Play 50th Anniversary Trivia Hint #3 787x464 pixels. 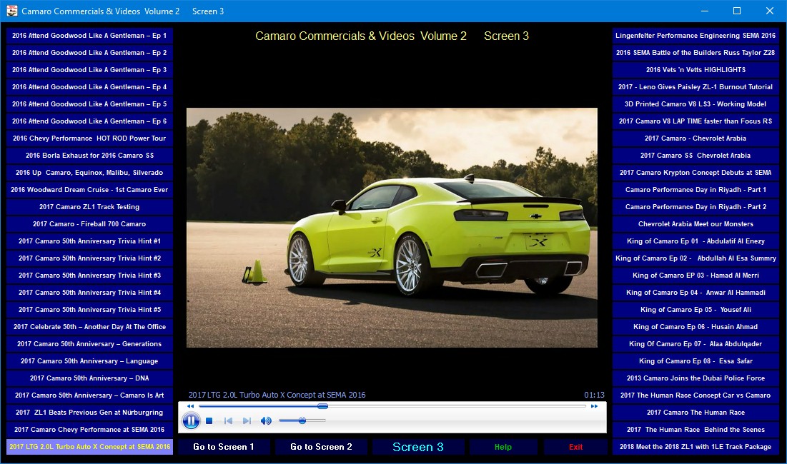[89, 276]
